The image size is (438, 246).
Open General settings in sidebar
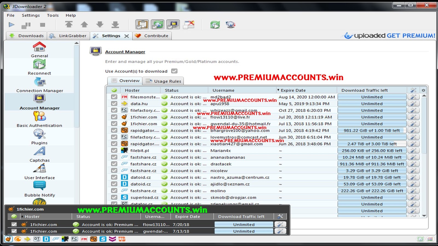click(x=39, y=50)
